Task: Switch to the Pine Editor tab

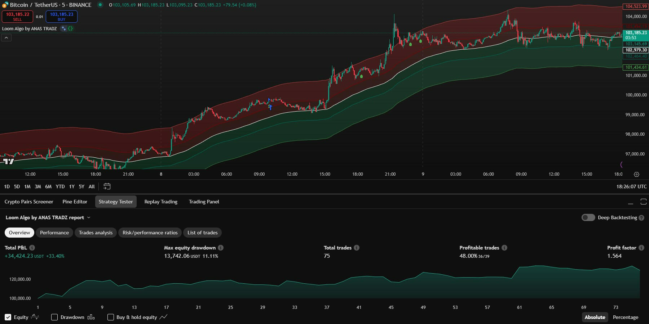Action: click(x=75, y=202)
